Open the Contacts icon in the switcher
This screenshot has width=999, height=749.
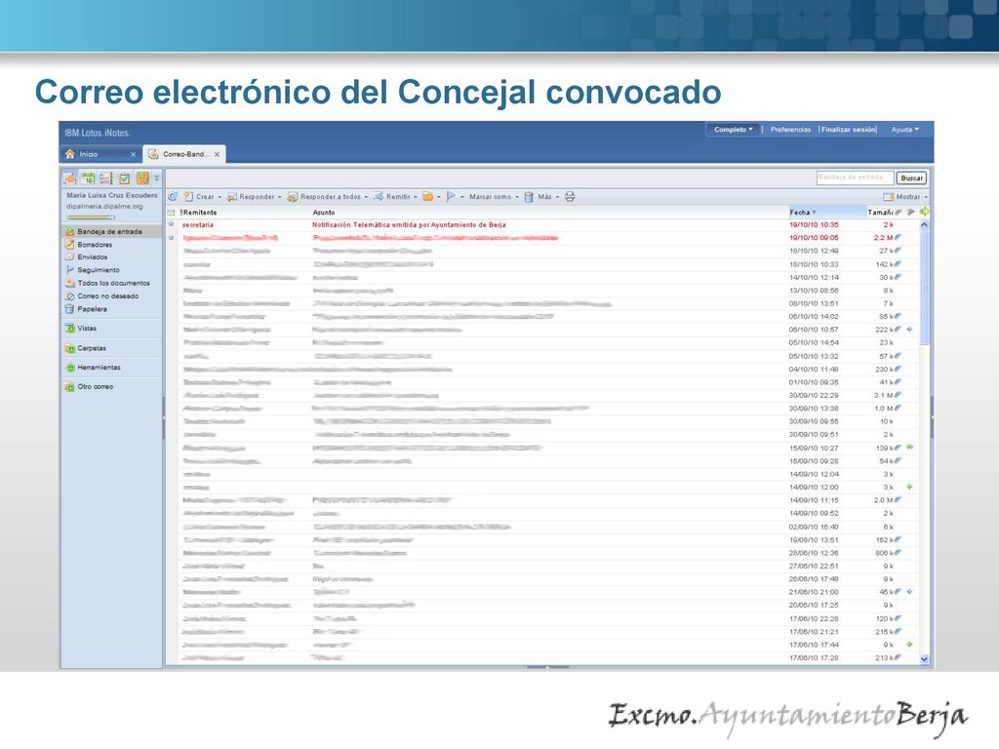(105, 178)
